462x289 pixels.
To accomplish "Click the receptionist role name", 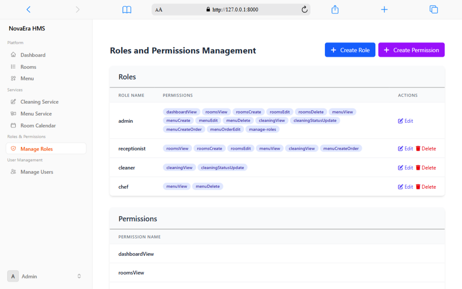I will pos(132,149).
